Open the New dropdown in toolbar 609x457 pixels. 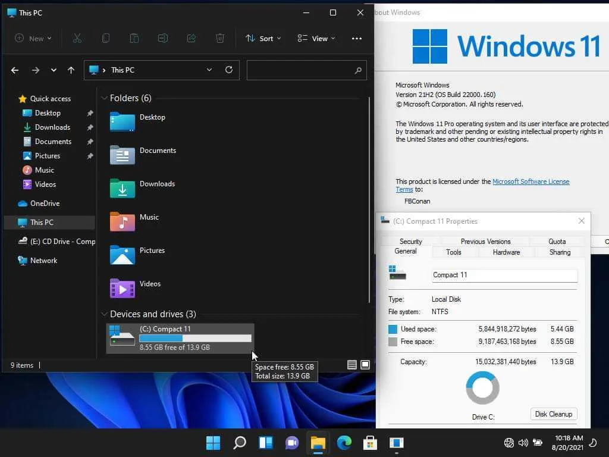pos(33,38)
